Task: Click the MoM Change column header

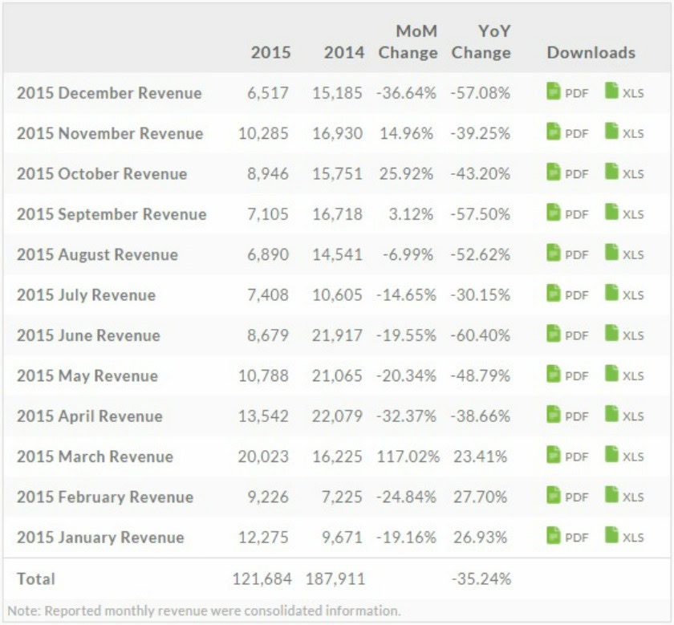Action: [x=408, y=43]
